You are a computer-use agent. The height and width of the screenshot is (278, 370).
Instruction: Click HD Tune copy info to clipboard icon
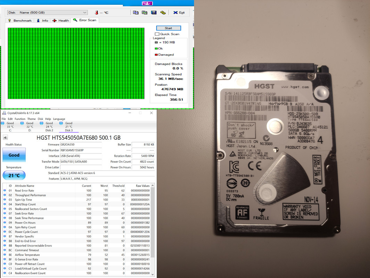pyautogui.click(x=136, y=13)
